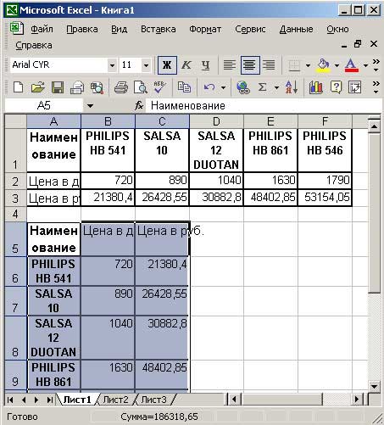Click the font color letter A icon
The width and height of the screenshot is (384, 425).
[351, 65]
